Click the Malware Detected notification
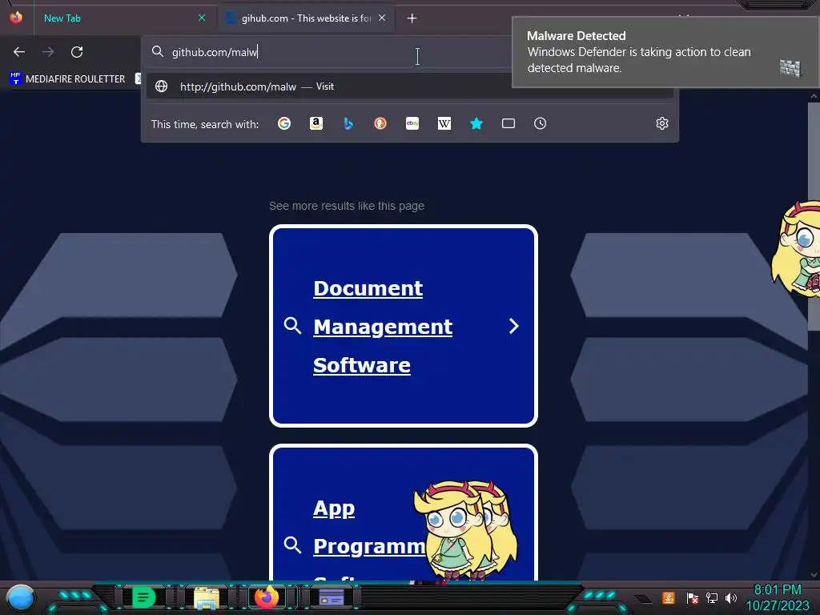 [x=665, y=52]
